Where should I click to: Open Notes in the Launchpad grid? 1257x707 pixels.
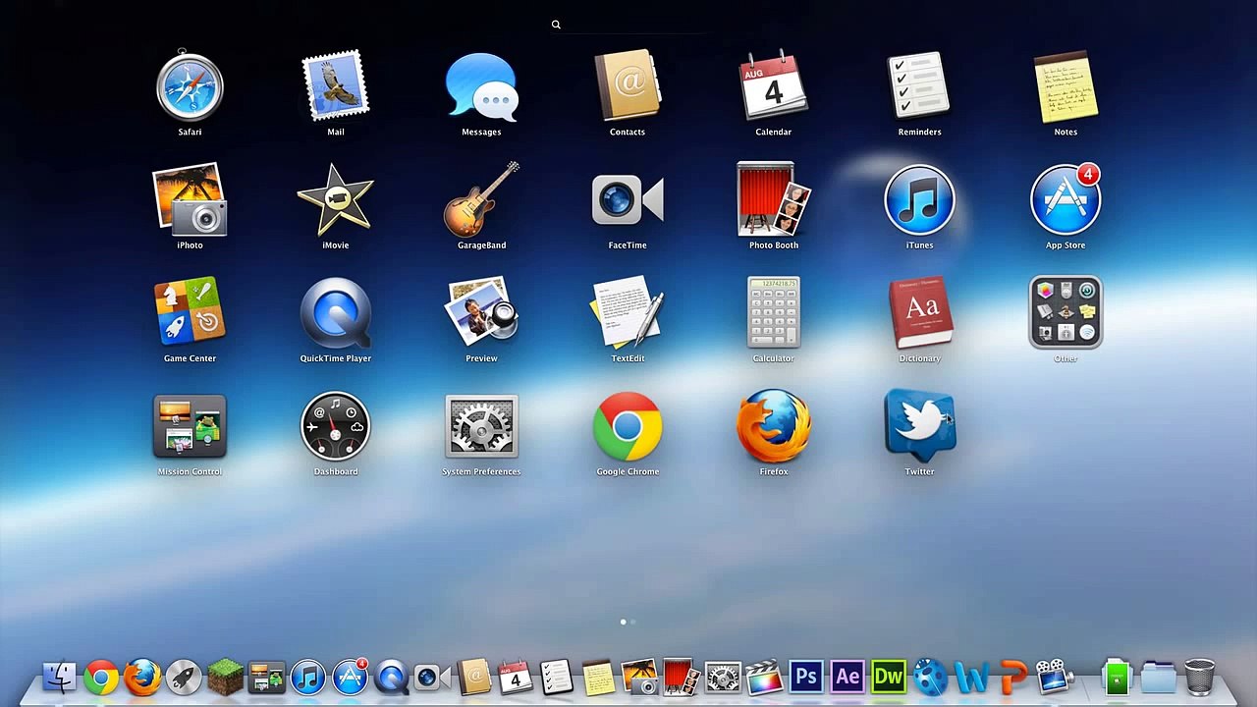pos(1066,86)
